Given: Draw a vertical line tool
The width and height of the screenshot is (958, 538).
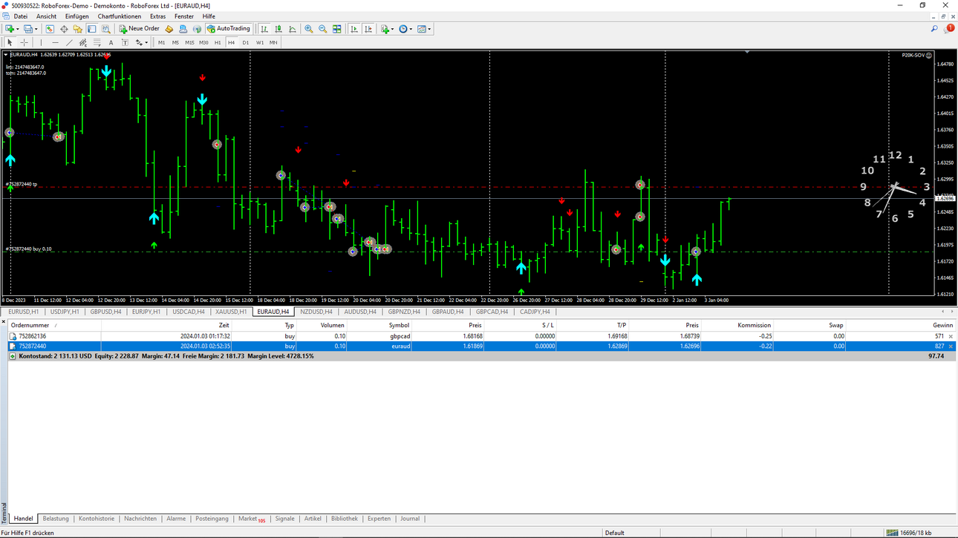Looking at the screenshot, I should pos(41,42).
